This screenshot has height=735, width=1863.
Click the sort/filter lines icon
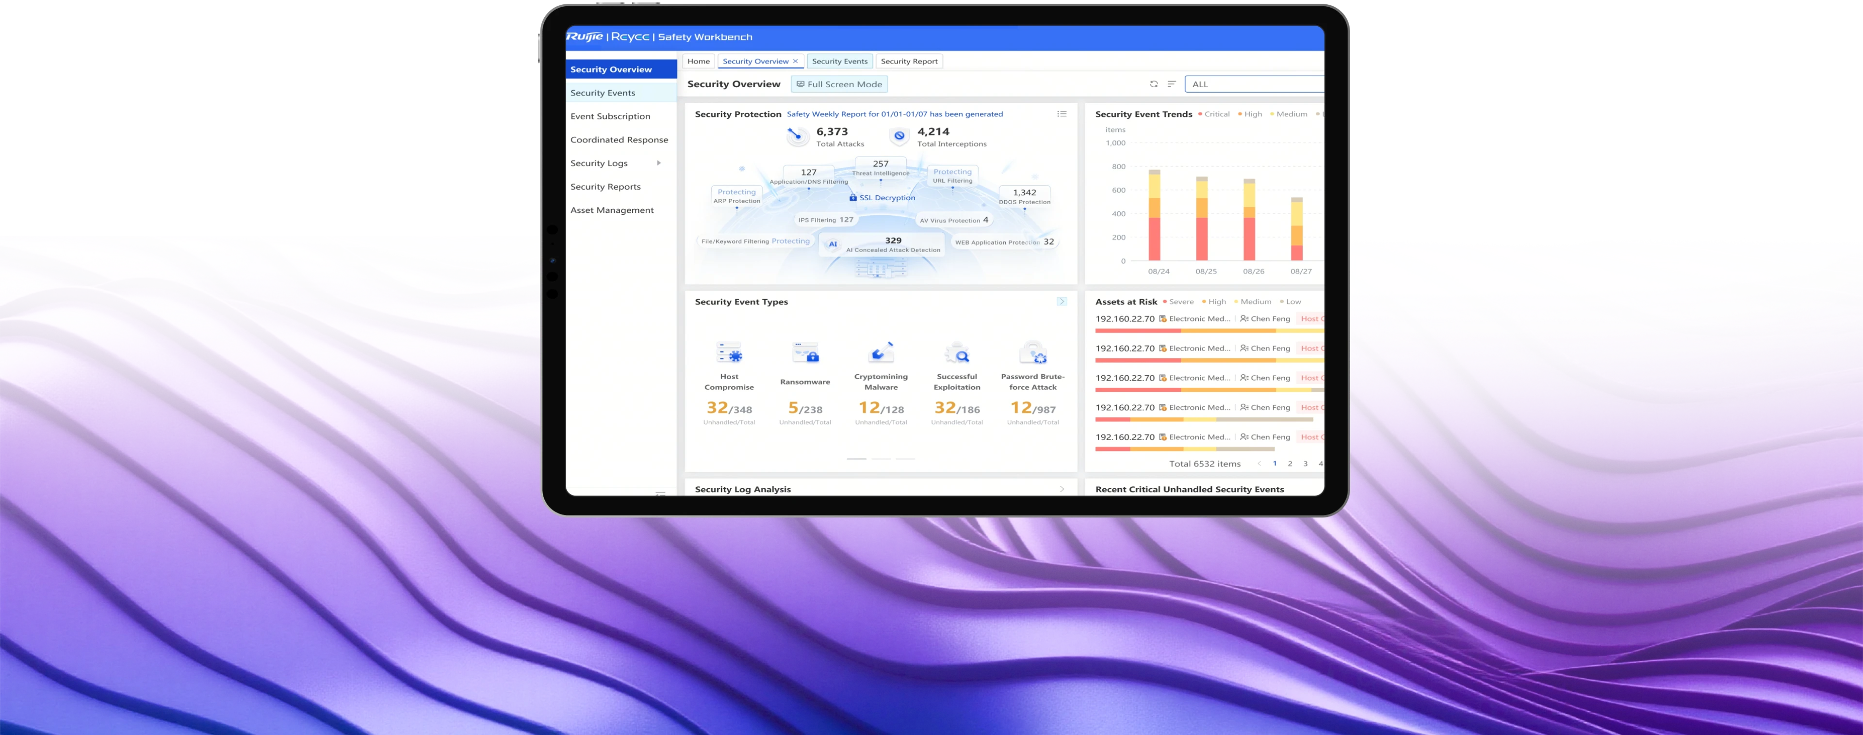pos(1172,84)
